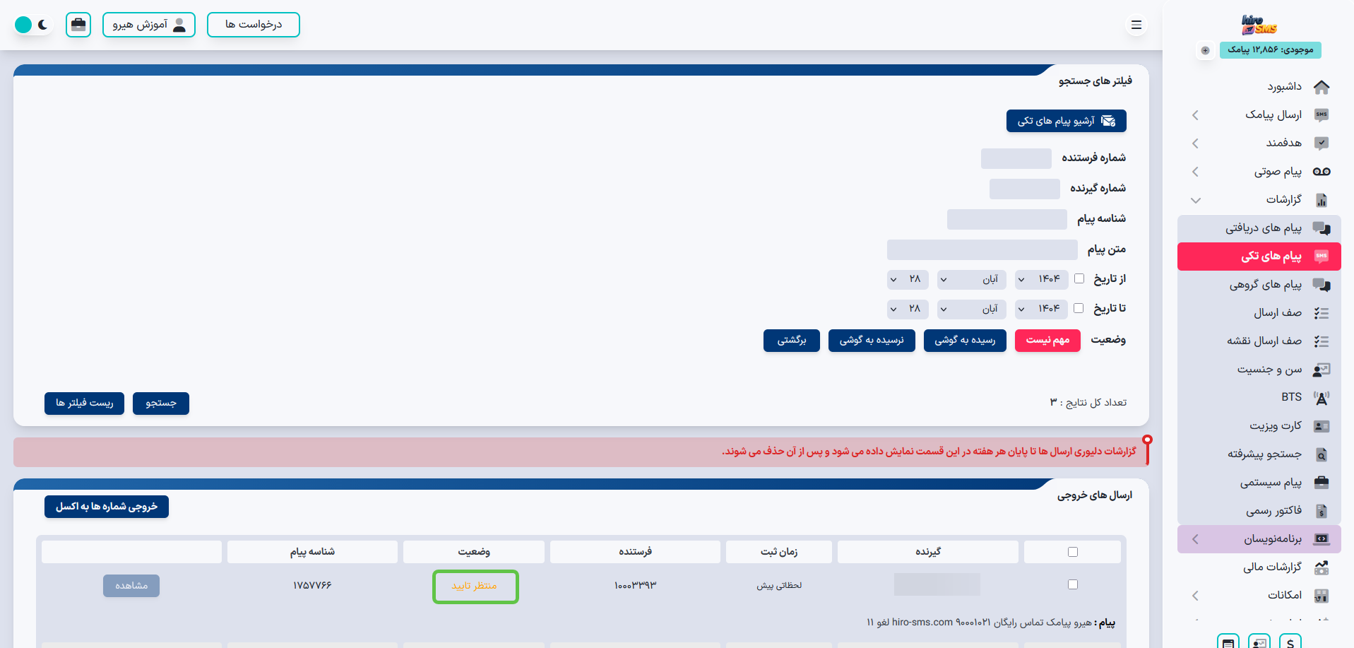The image size is (1354, 648).
Task: Export numbers with خروجی شماره ها به اکسل
Action: 106,506
